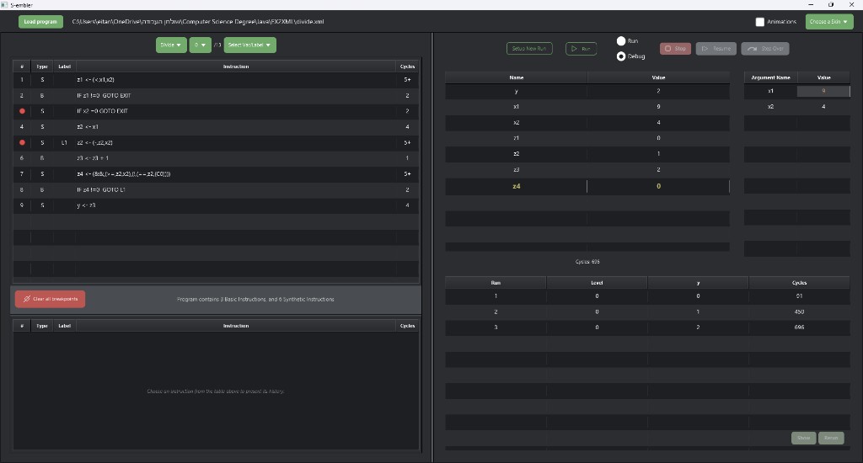Click the Instruction header of the top table

click(236, 67)
